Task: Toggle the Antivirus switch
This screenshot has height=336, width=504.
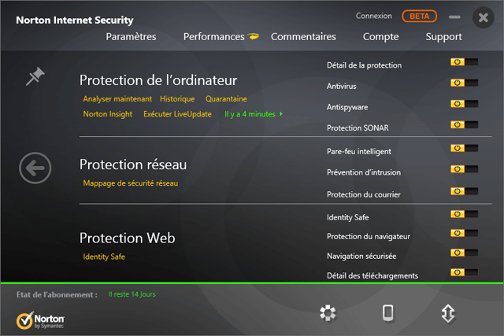Action: (x=464, y=83)
